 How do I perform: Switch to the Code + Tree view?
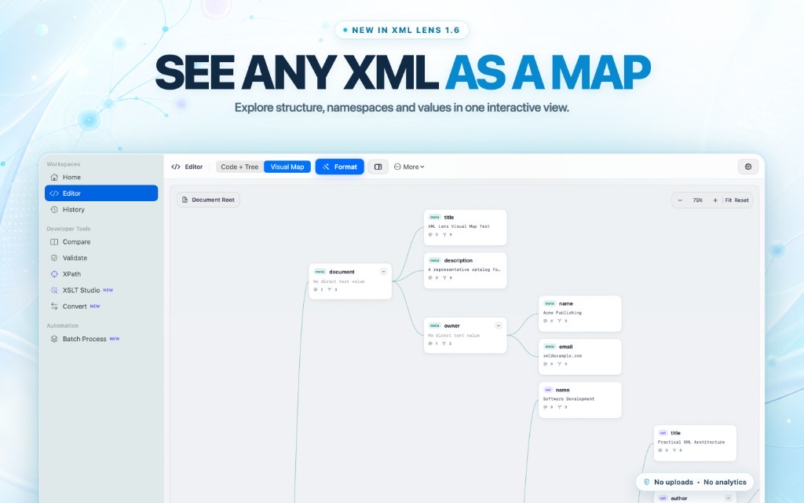(x=239, y=167)
